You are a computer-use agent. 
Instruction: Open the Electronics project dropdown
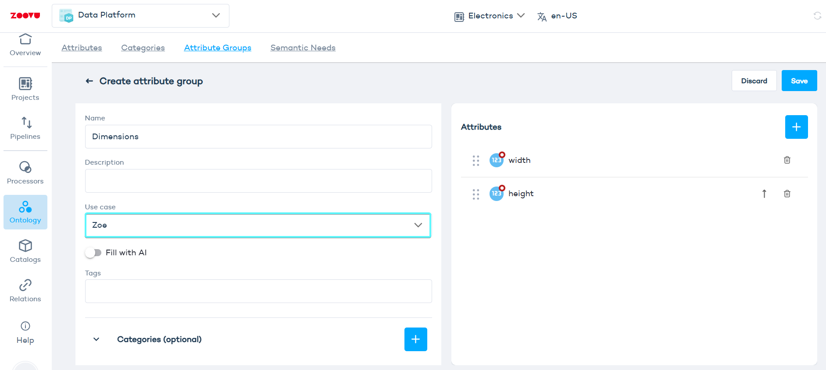click(490, 16)
